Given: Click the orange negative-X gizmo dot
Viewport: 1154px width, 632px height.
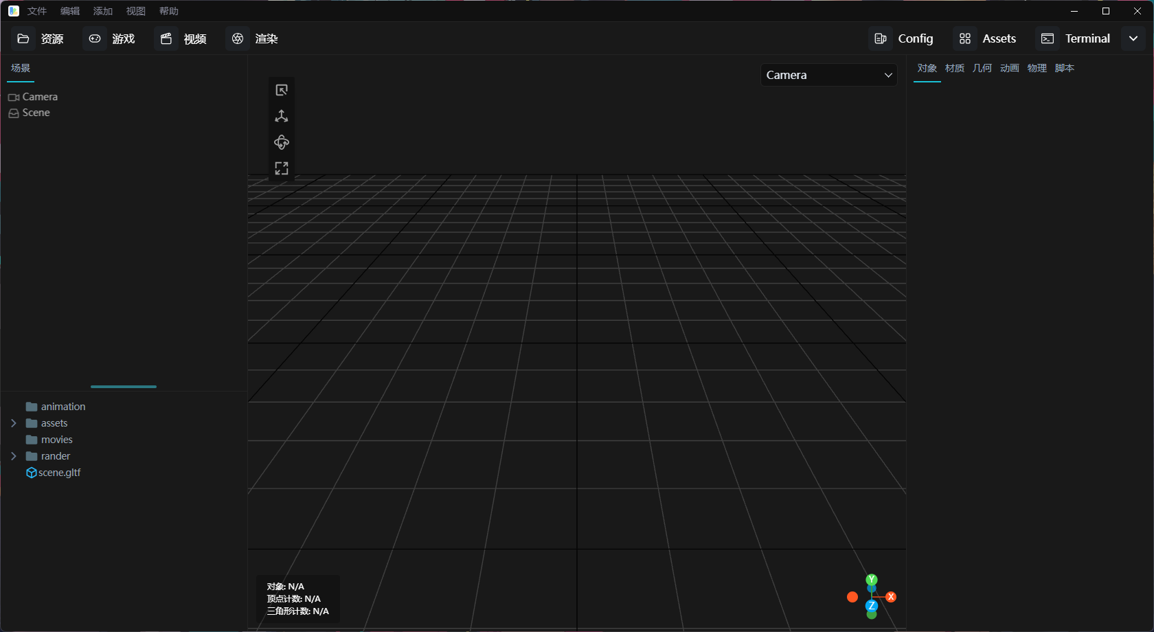Looking at the screenshot, I should tap(852, 597).
